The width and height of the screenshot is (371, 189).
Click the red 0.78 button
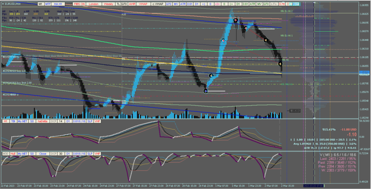click(281, 4)
